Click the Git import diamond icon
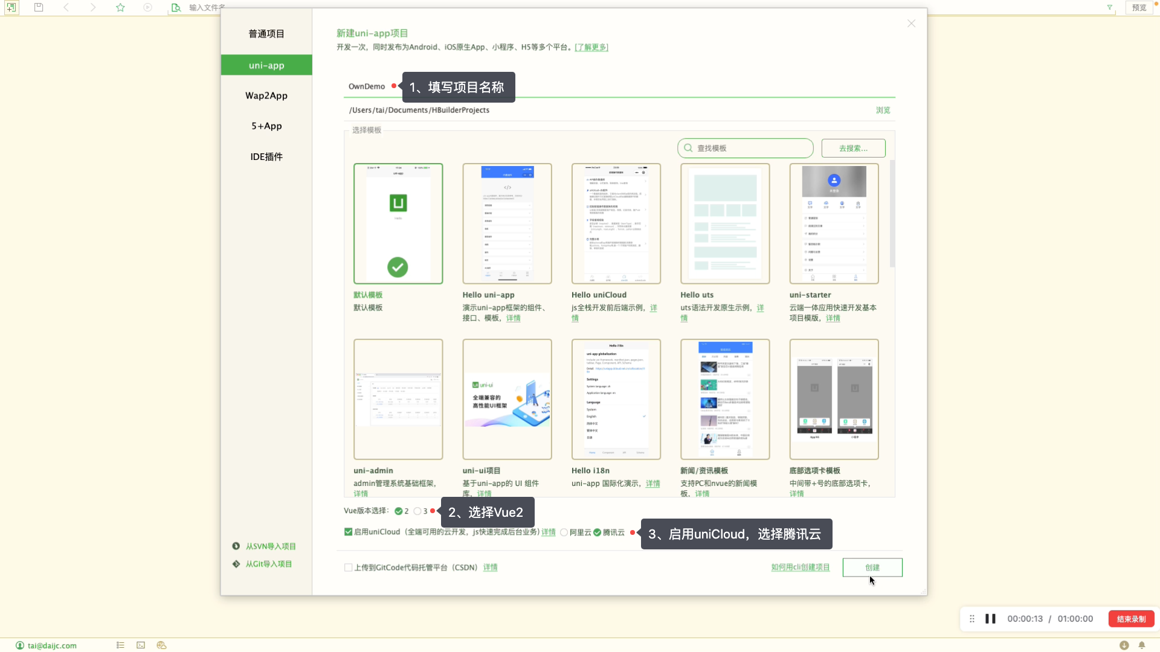 (x=236, y=564)
